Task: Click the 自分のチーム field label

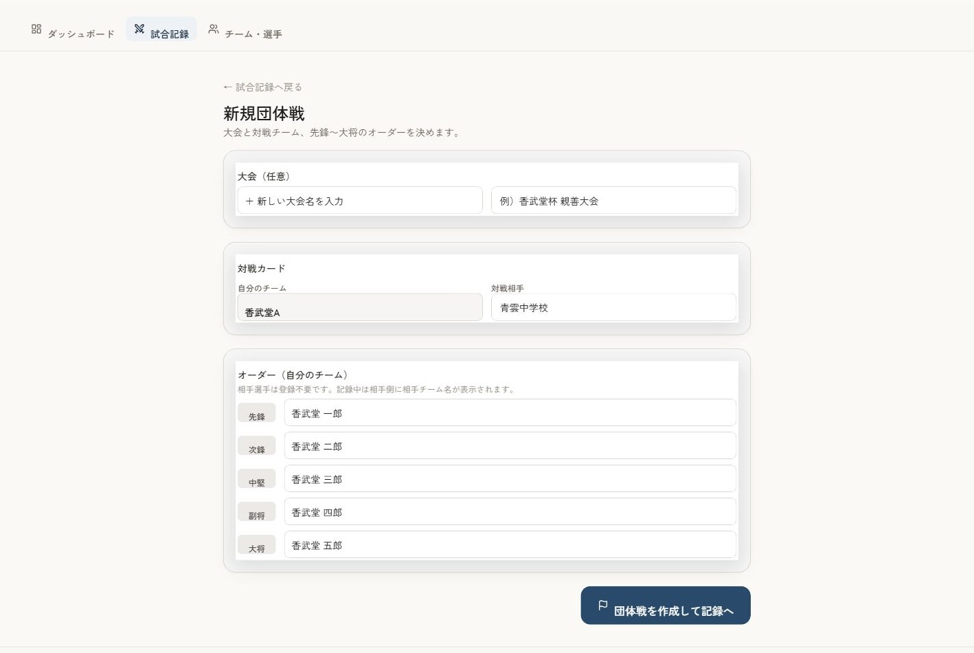Action: click(x=262, y=288)
